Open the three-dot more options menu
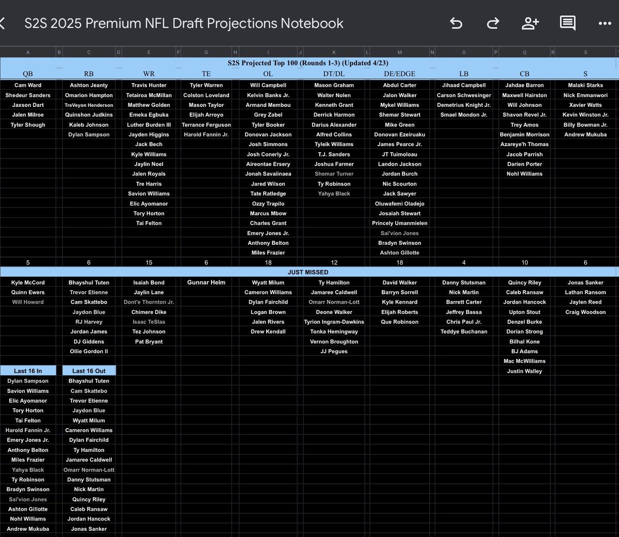Viewport: 619px width, 537px height. pyautogui.click(x=605, y=23)
